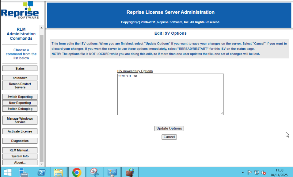Screen dimensions: 293x177
Task: Click Update Options to save changes
Action: [169, 128]
